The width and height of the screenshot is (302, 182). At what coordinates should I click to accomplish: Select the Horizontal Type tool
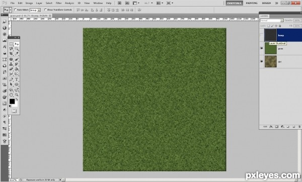(17, 79)
